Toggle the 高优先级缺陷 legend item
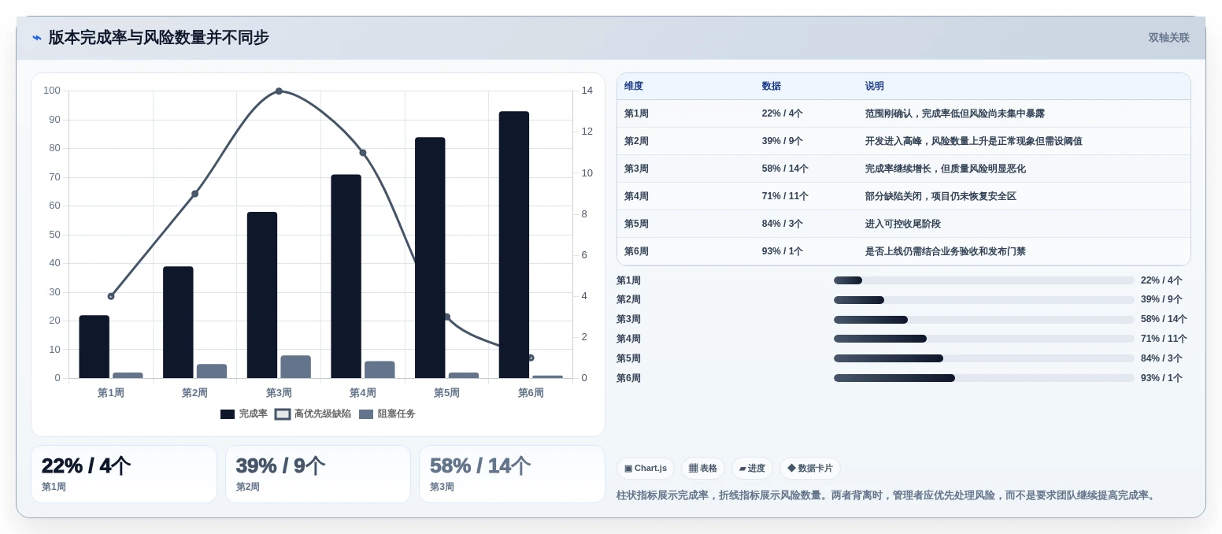This screenshot has height=534, width=1222. tap(313, 413)
